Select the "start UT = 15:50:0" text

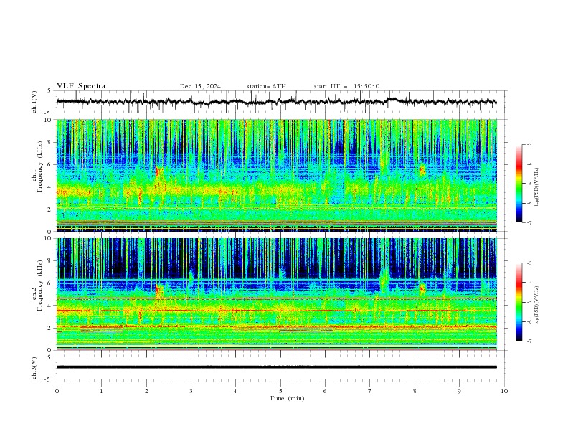pyautogui.click(x=346, y=86)
